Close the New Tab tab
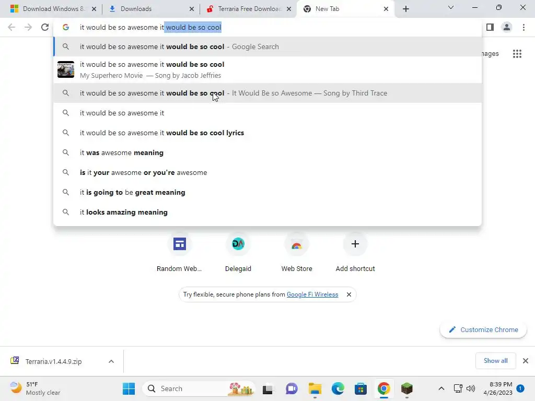The width and height of the screenshot is (535, 401). 386,9
